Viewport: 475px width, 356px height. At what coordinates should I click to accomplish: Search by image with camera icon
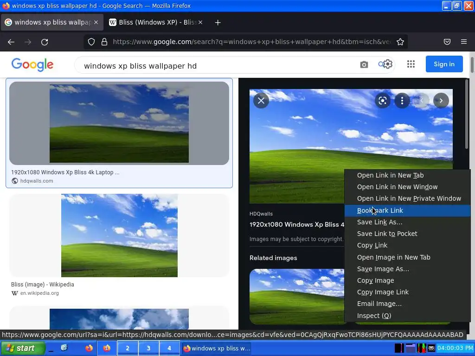point(364,64)
